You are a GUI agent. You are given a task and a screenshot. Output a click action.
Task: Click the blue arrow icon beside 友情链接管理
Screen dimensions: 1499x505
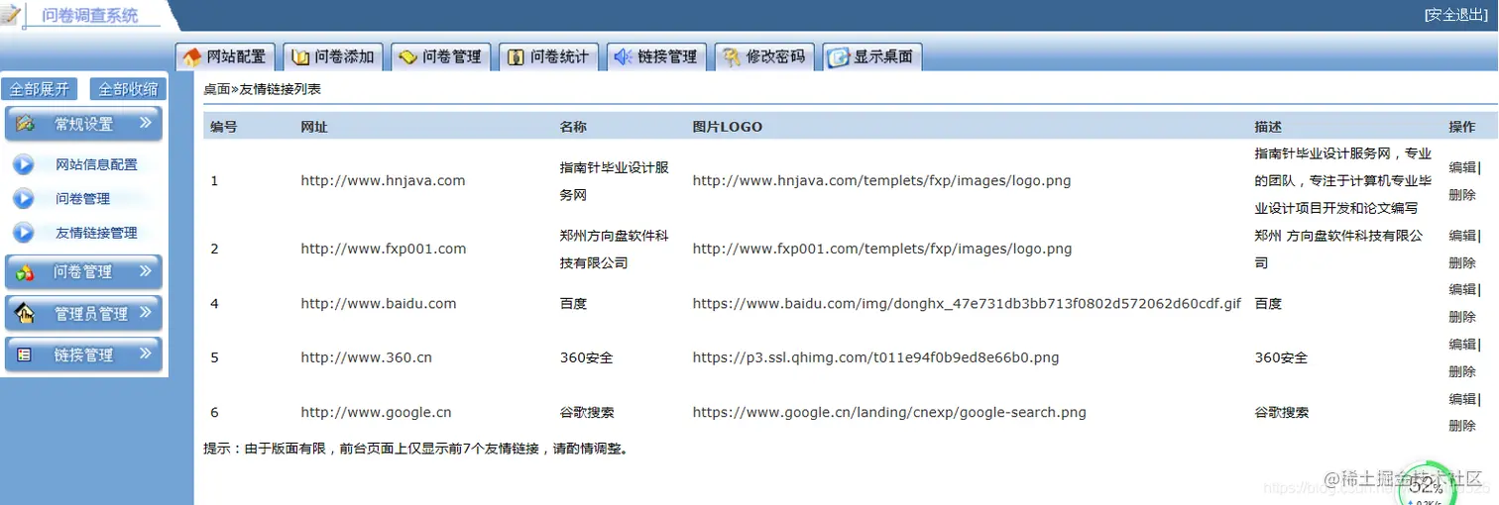point(24,234)
